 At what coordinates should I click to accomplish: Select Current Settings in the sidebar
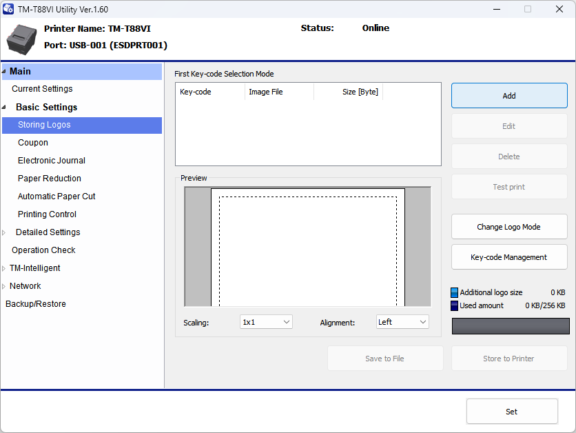42,89
